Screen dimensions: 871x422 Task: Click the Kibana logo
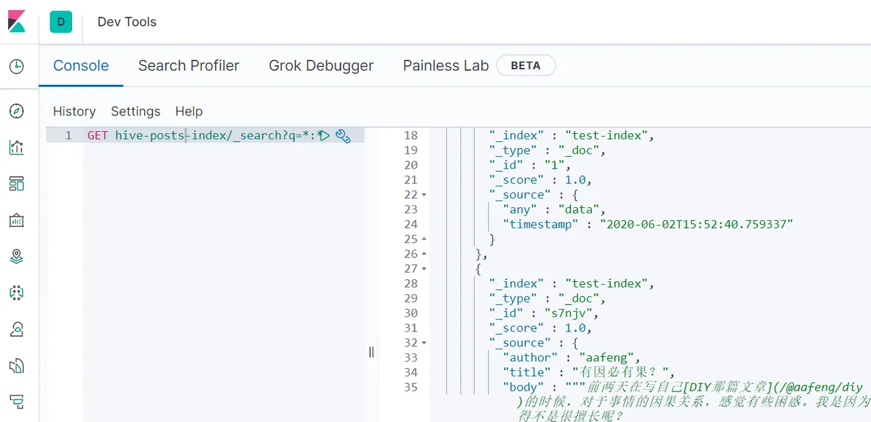coord(16,21)
